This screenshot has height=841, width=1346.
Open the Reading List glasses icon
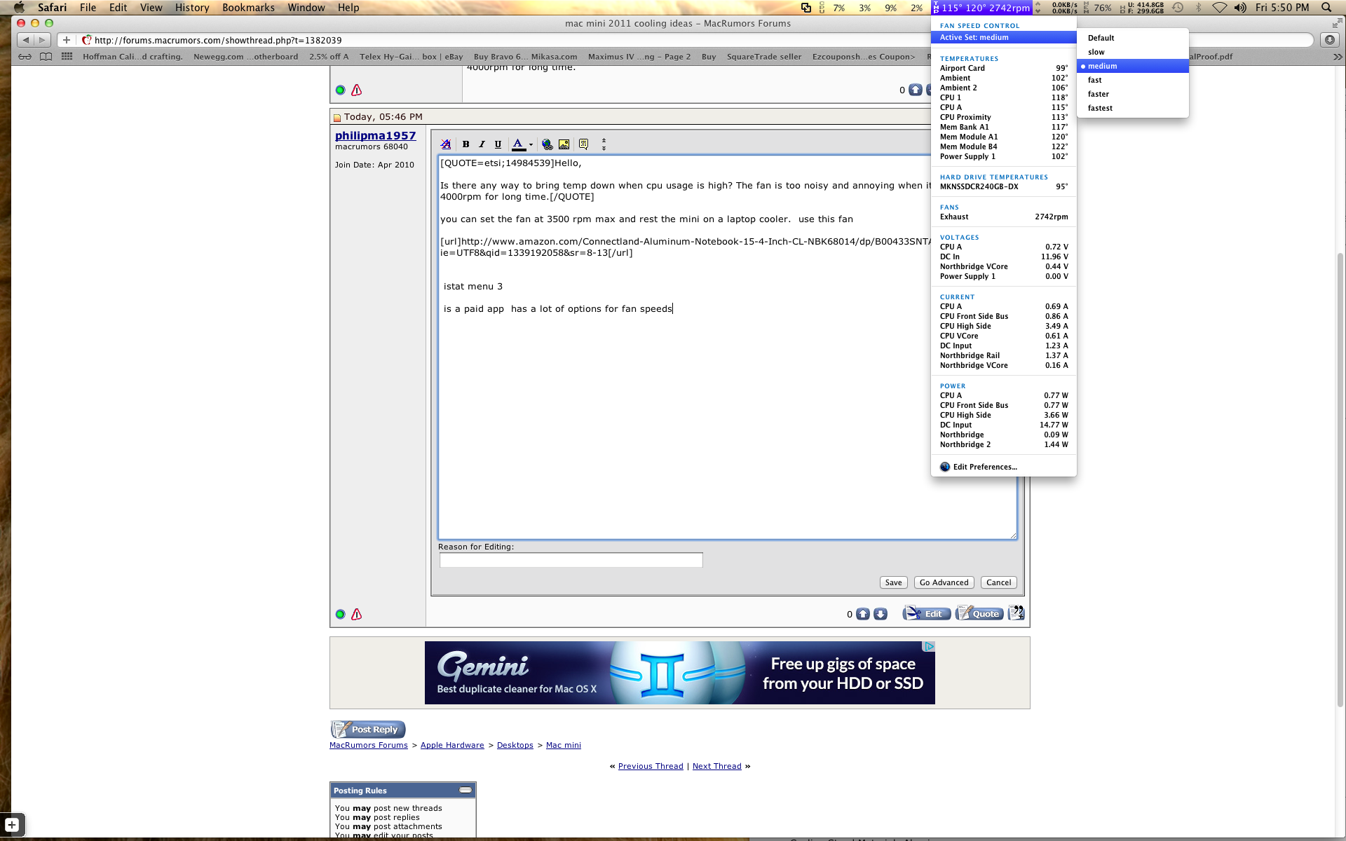coord(25,57)
